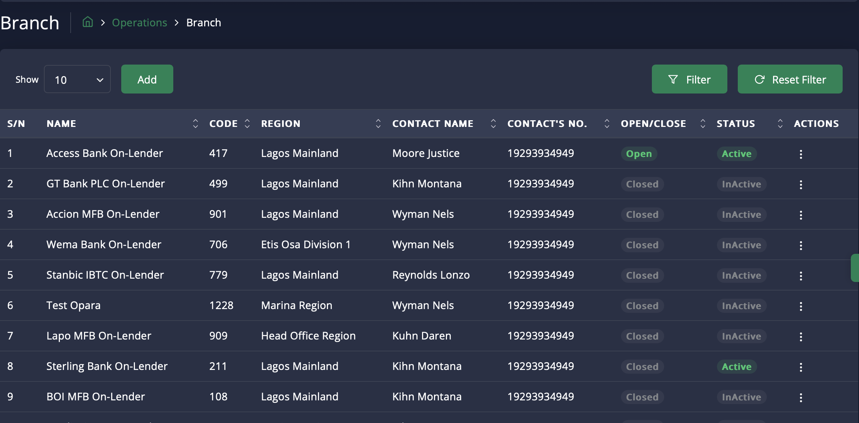
Task: Open actions menu for Lapo MFB On-Lender
Action: (x=801, y=337)
